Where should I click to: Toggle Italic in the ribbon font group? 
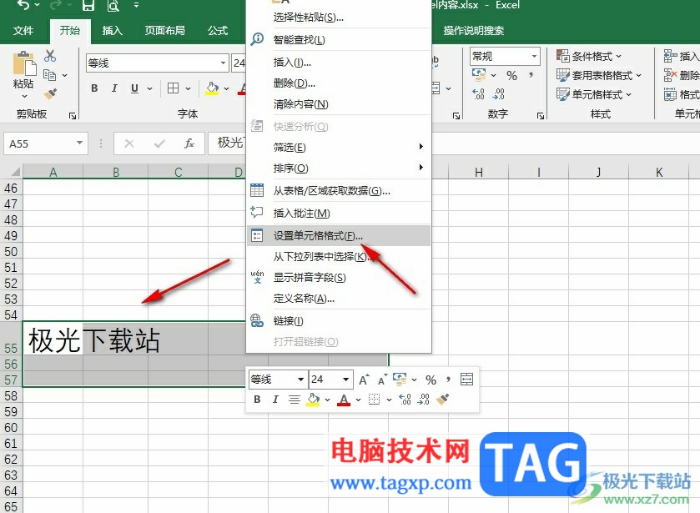tap(114, 88)
